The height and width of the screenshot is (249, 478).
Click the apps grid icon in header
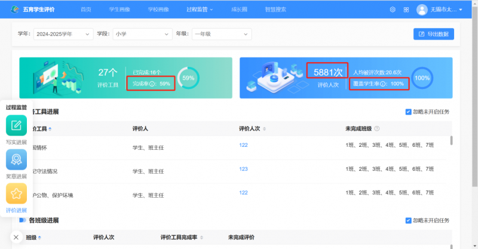(x=406, y=10)
